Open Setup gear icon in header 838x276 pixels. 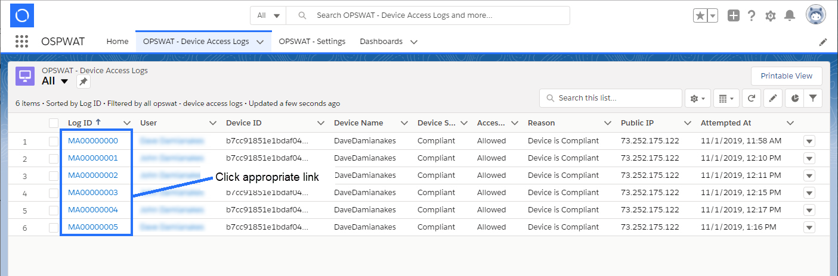click(771, 16)
